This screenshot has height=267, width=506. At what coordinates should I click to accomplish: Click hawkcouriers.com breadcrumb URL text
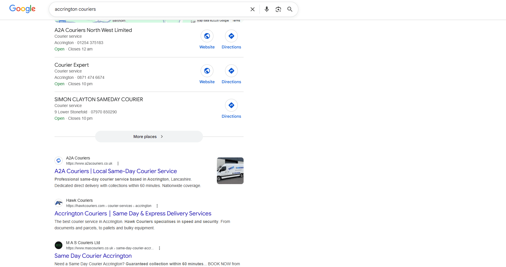pyautogui.click(x=109, y=206)
